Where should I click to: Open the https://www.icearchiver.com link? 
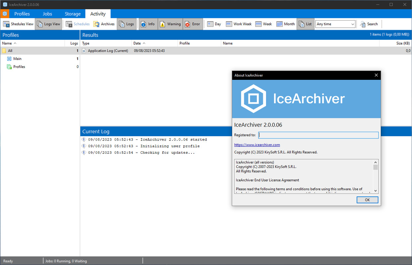coord(257,145)
